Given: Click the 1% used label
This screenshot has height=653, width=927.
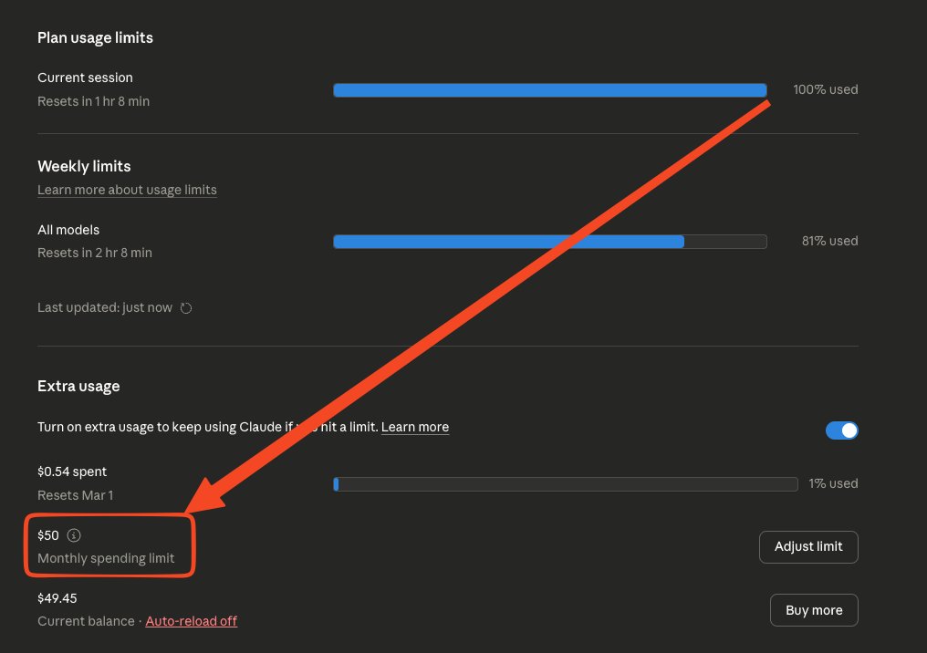Looking at the screenshot, I should [x=833, y=483].
